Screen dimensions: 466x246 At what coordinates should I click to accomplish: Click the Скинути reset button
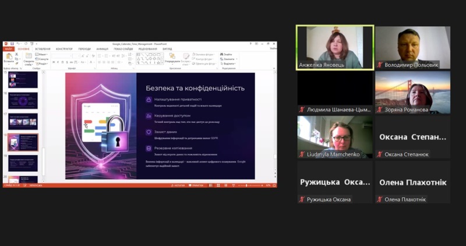pos(41,59)
